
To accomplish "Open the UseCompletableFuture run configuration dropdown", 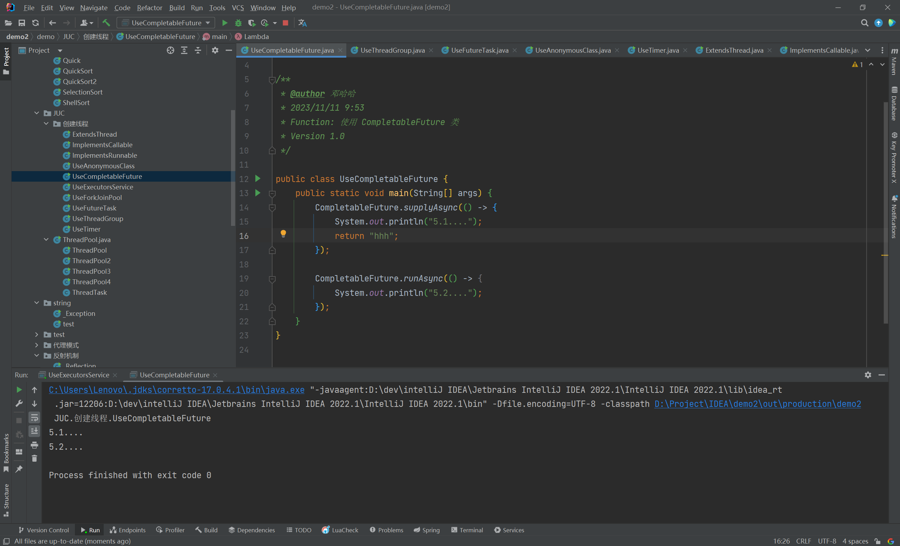I will pyautogui.click(x=167, y=23).
